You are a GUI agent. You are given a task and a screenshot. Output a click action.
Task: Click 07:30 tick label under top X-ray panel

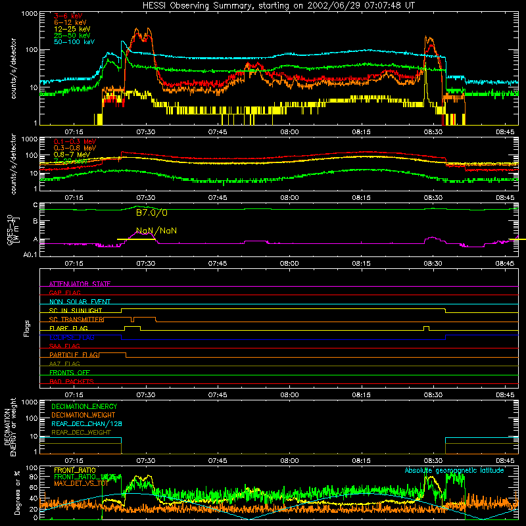click(145, 132)
